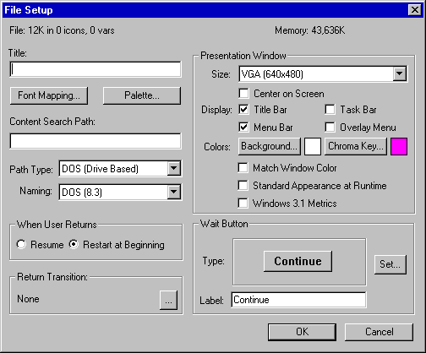Focus the Title text field

coord(96,69)
